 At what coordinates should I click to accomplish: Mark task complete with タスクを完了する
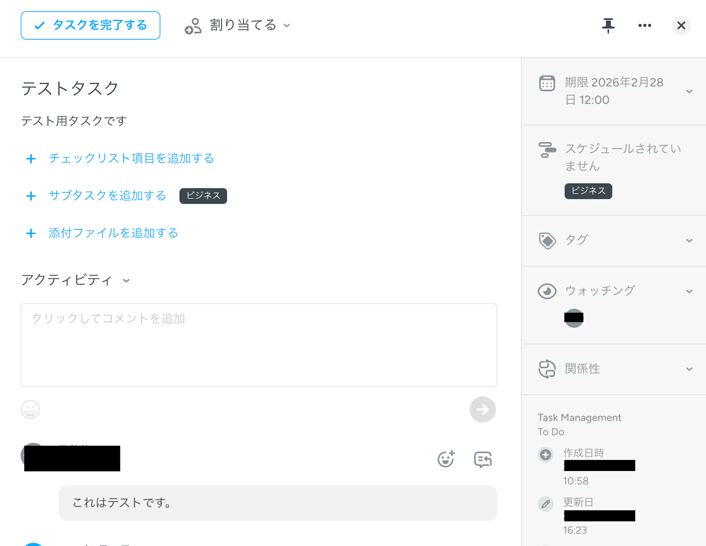90,26
